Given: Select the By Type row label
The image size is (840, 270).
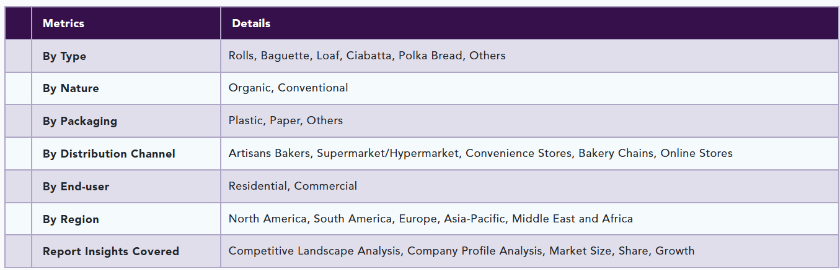Looking at the screenshot, I should click(64, 56).
